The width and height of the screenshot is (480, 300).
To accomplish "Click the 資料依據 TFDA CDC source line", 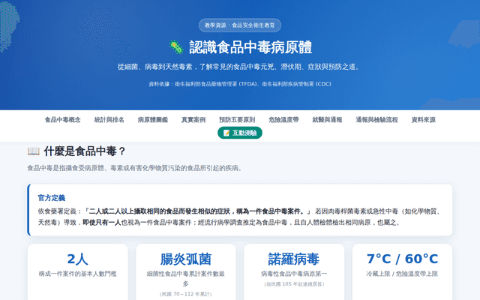I will [x=240, y=84].
